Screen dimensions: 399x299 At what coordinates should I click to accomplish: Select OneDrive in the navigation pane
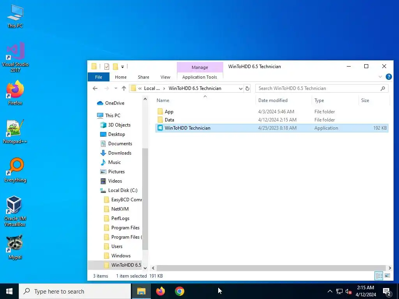click(115, 103)
